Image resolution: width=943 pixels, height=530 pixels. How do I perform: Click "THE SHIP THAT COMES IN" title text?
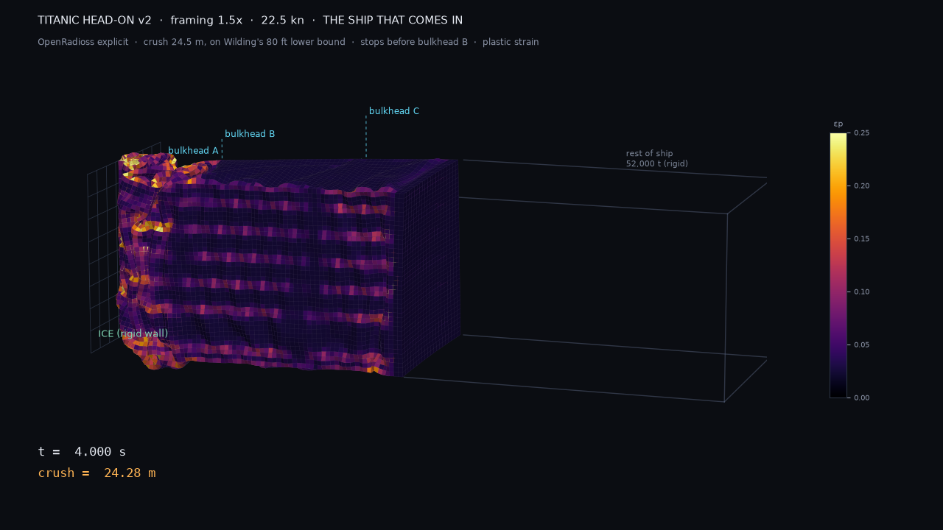point(393,21)
